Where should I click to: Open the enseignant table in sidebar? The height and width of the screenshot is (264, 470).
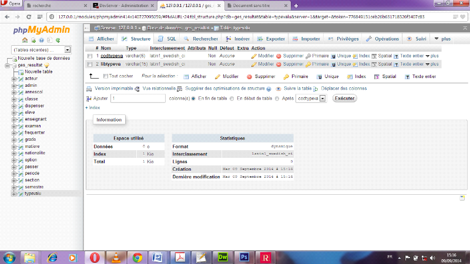coord(36,119)
